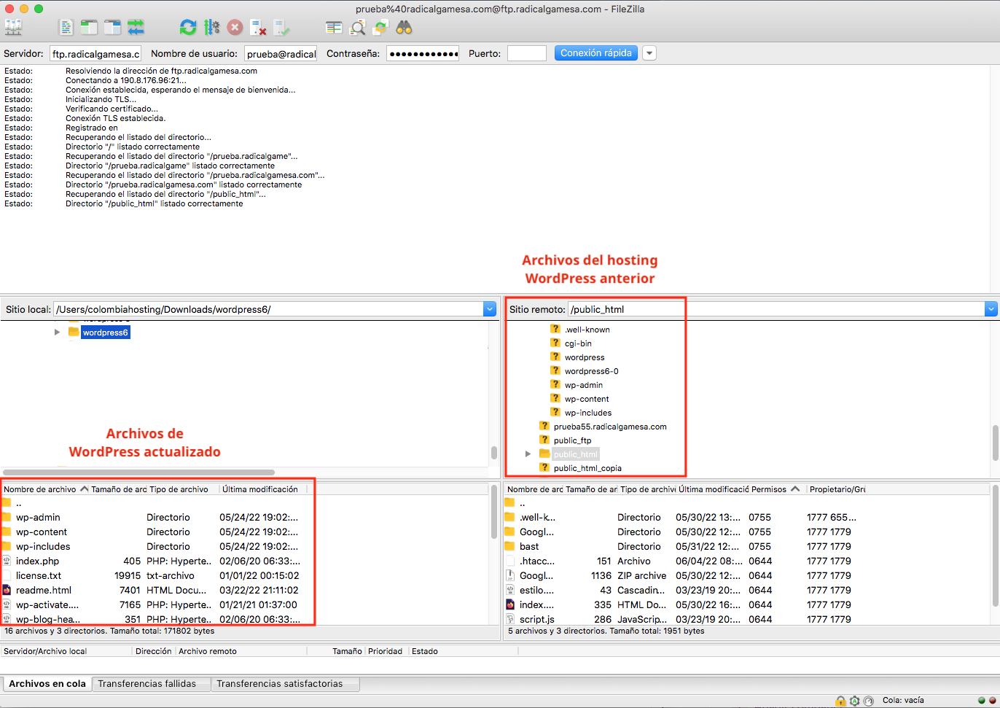Click the Nombre de usuario field
This screenshot has height=708, width=1000.
coord(281,53)
